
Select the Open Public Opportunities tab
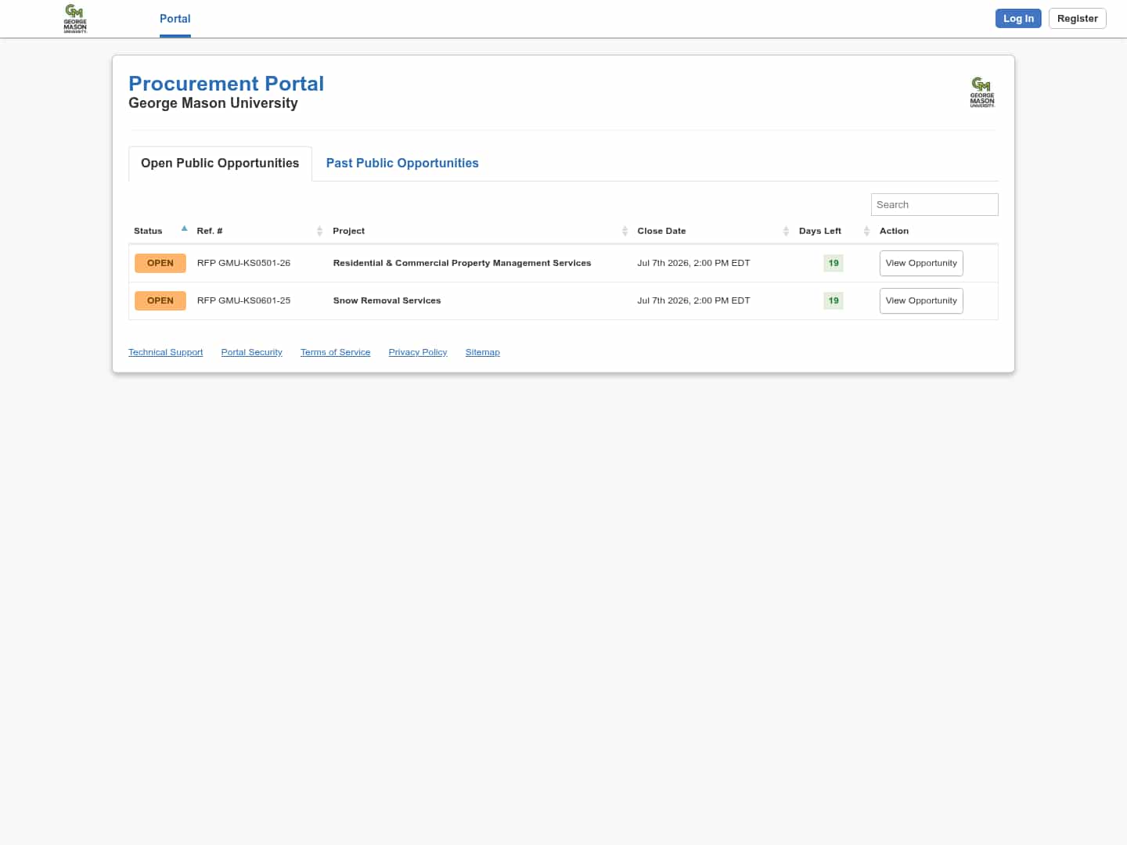click(220, 164)
